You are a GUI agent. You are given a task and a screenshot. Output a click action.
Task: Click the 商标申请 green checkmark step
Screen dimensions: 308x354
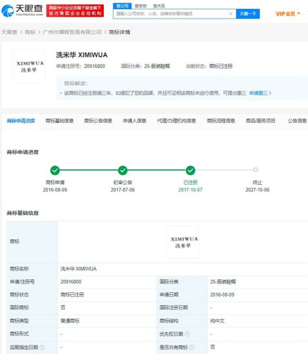click(x=55, y=170)
